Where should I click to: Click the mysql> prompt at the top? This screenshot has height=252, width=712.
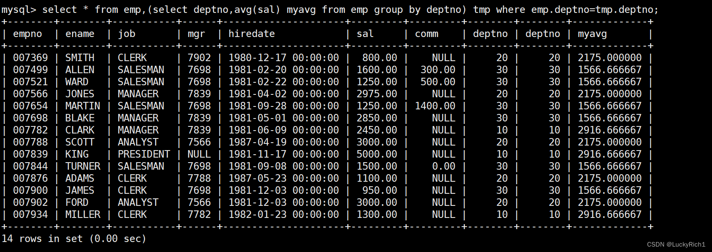coord(18,10)
